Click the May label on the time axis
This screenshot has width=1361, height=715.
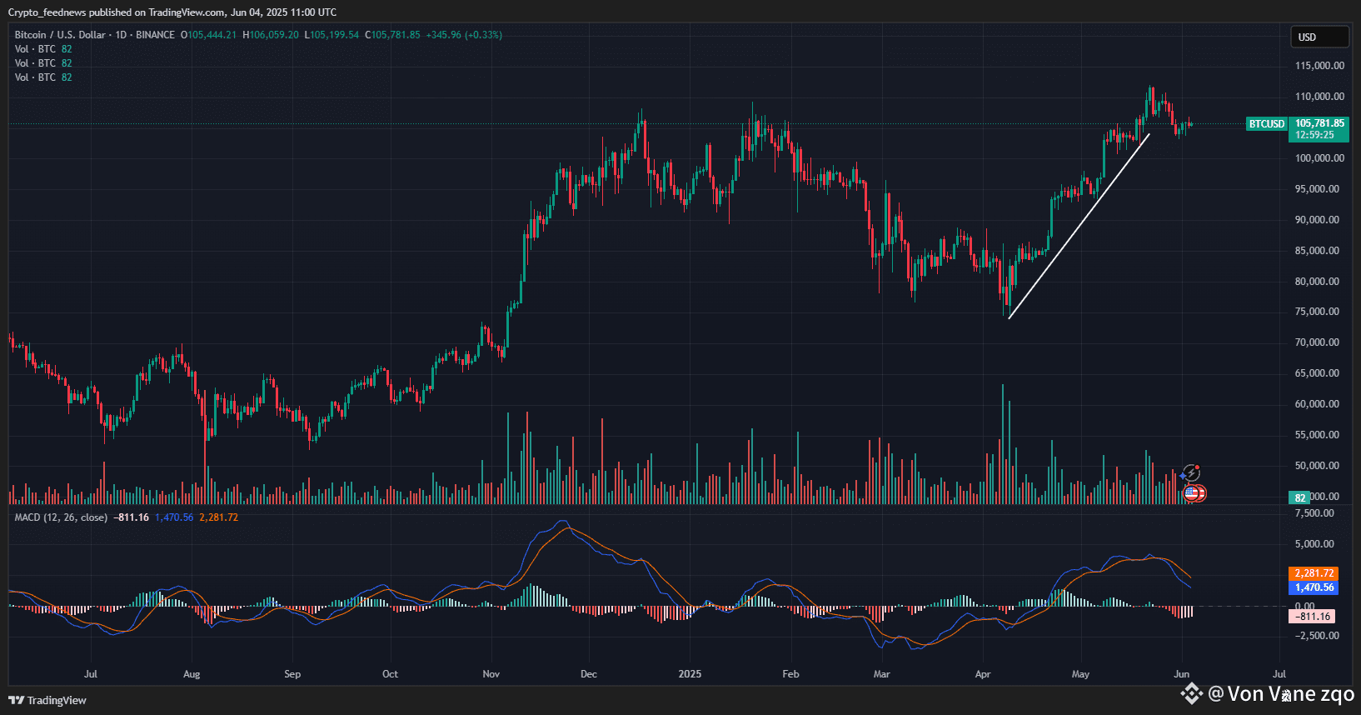1080,674
